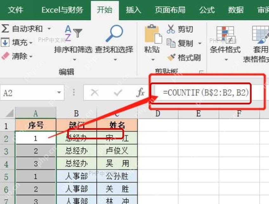Select column A header
The image size is (269, 204).
[36, 113]
